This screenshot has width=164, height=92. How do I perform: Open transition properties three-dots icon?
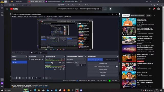tap(85, 65)
